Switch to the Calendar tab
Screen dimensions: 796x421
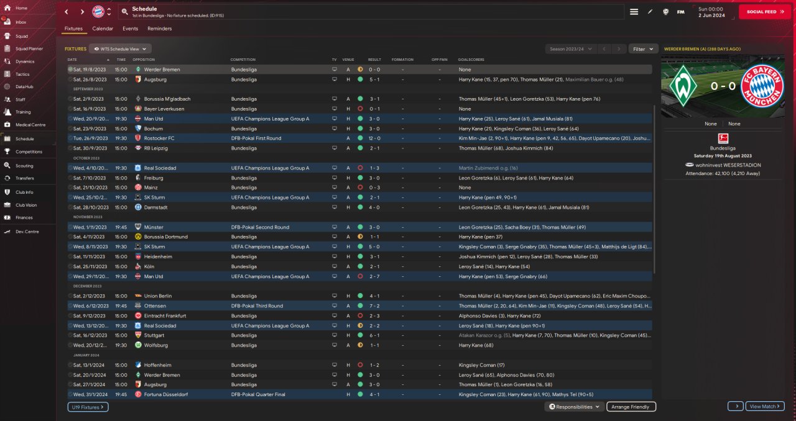click(x=103, y=29)
